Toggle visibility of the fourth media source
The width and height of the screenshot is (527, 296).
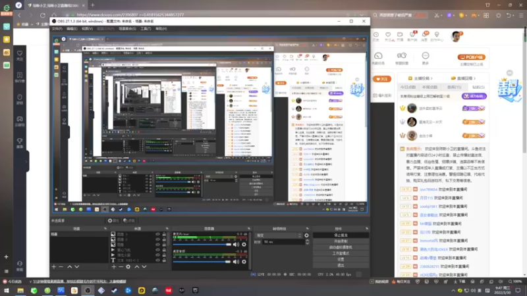tap(157, 250)
